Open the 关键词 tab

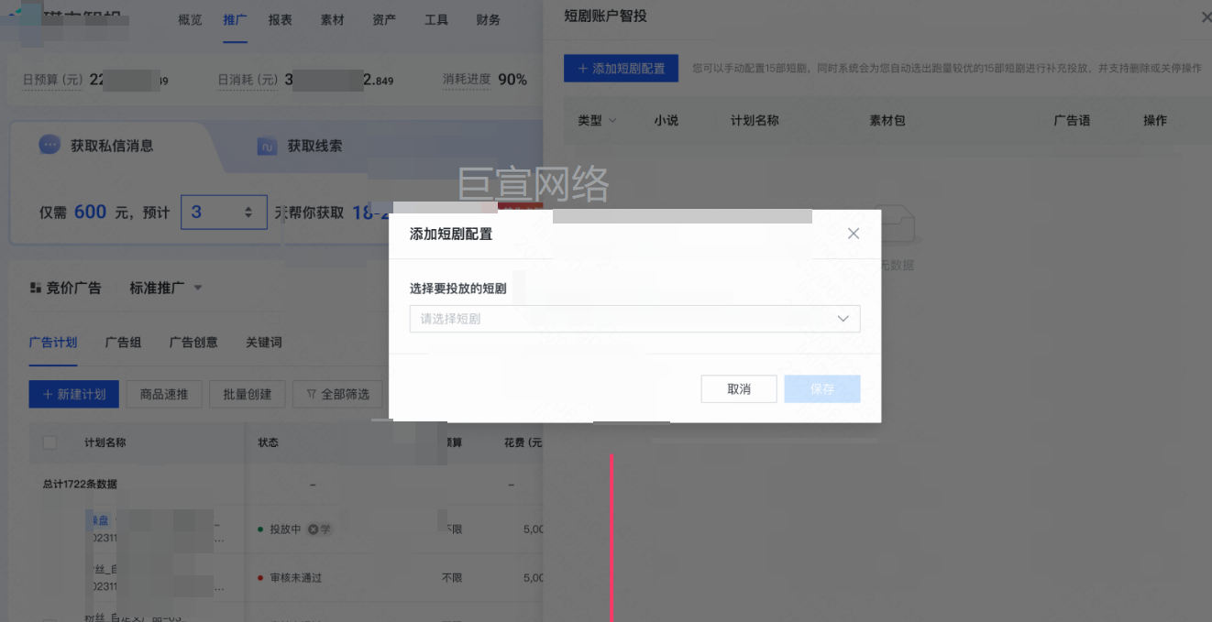click(x=263, y=343)
